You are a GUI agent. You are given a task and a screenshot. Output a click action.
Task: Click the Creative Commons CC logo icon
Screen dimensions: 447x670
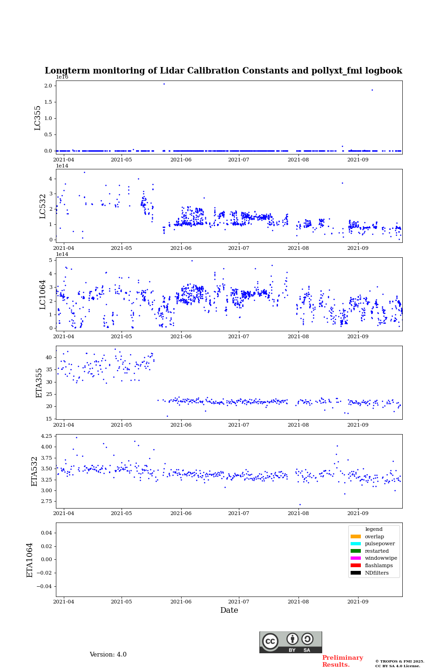pyautogui.click(x=270, y=641)
